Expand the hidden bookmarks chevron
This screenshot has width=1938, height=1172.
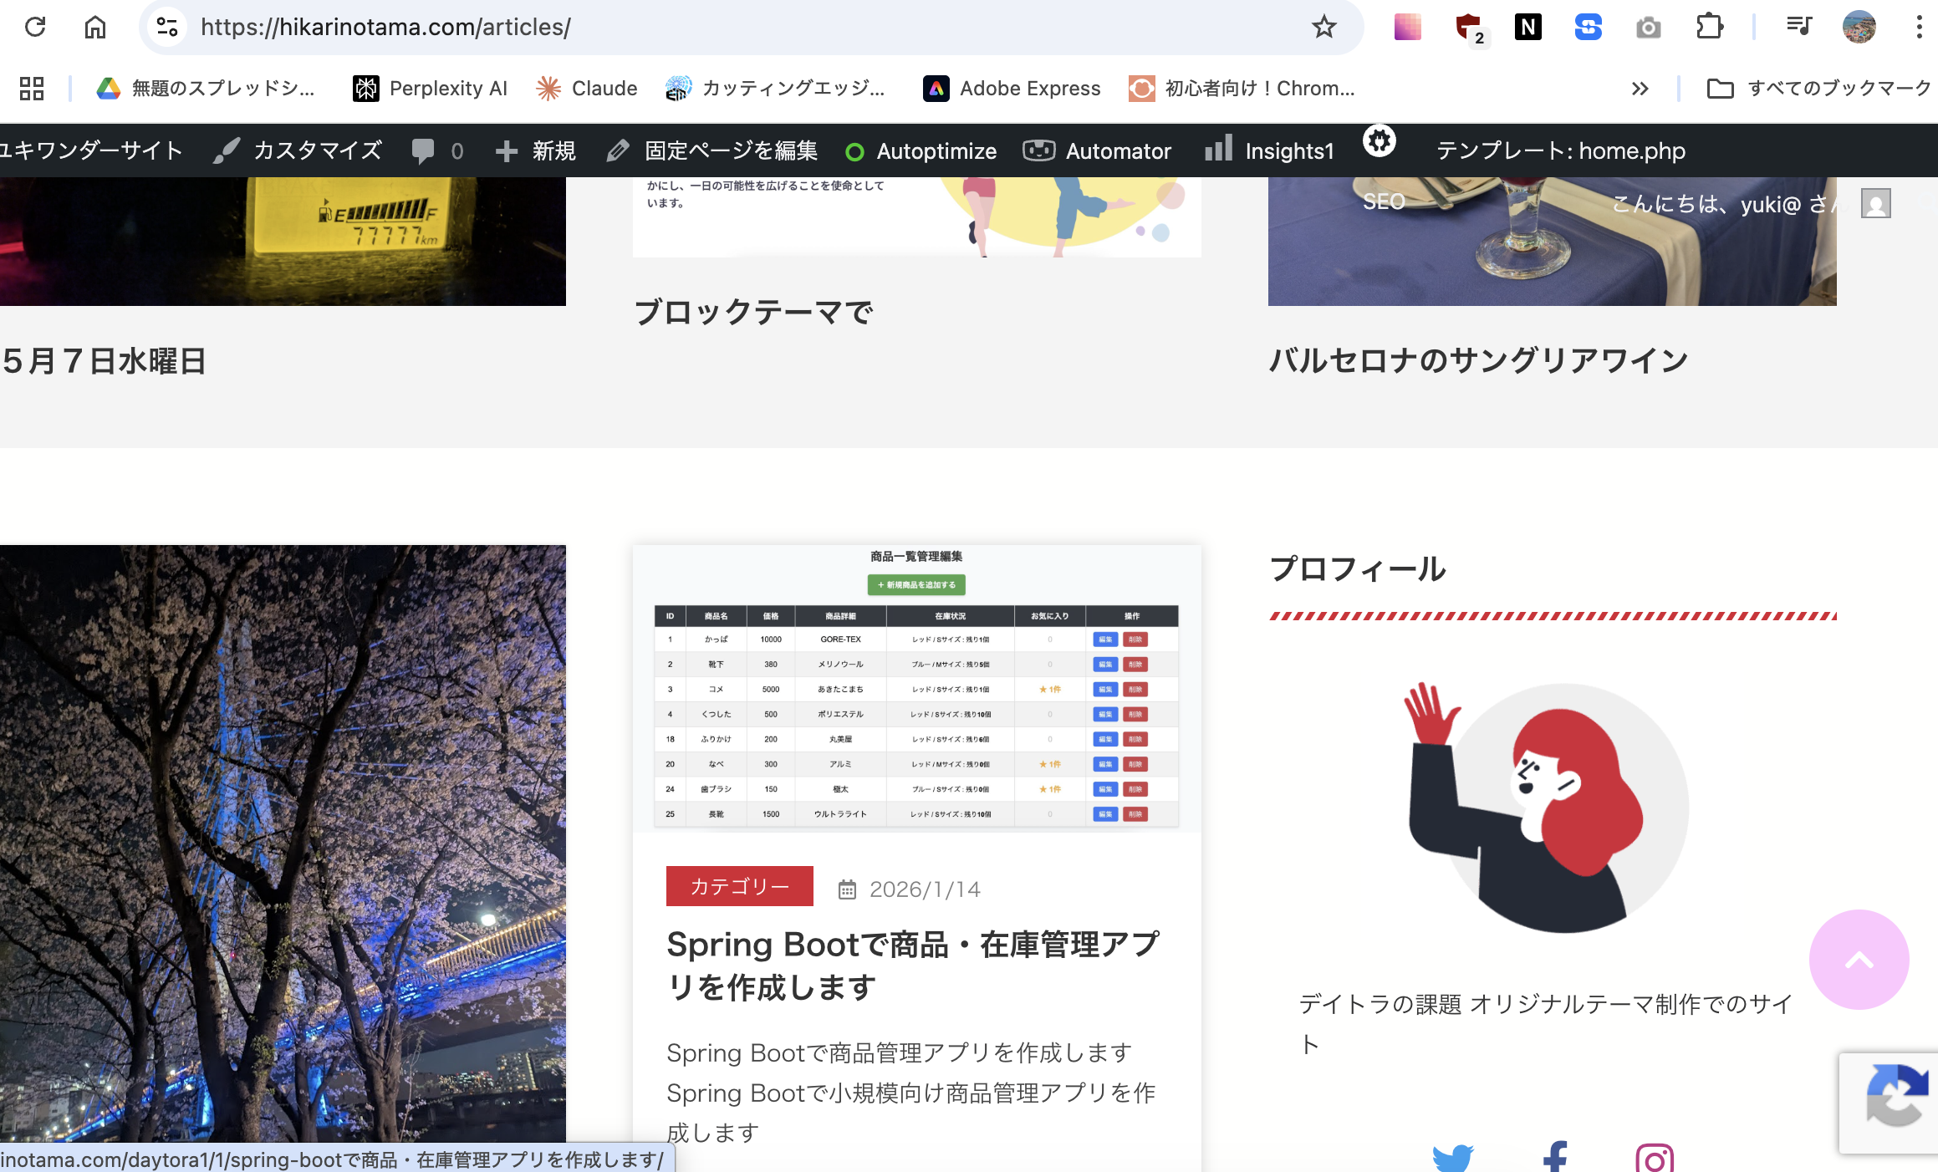click(1640, 88)
